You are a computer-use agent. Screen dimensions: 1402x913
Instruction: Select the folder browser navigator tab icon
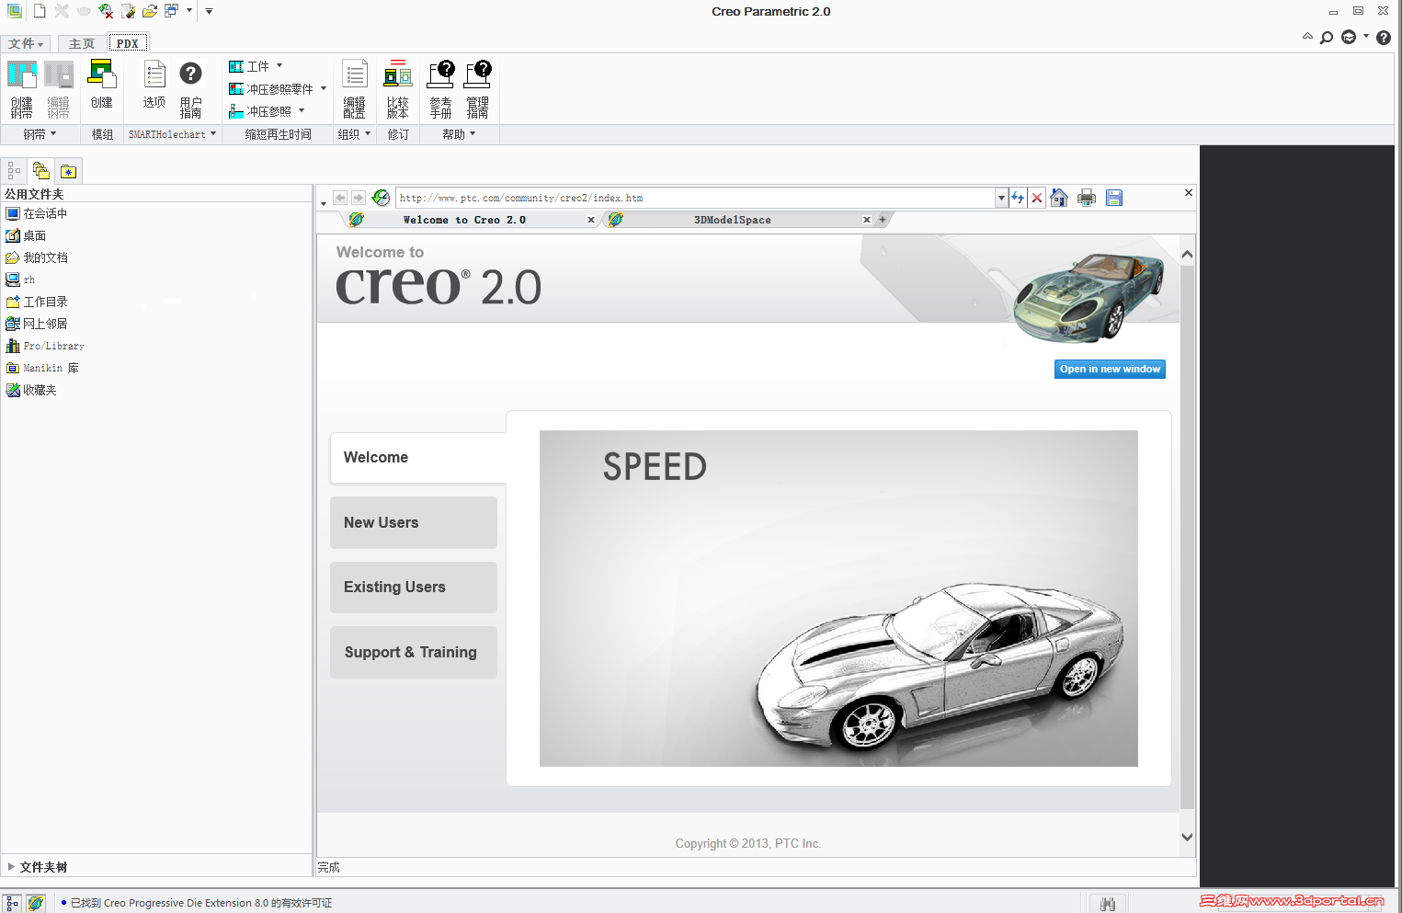(40, 171)
